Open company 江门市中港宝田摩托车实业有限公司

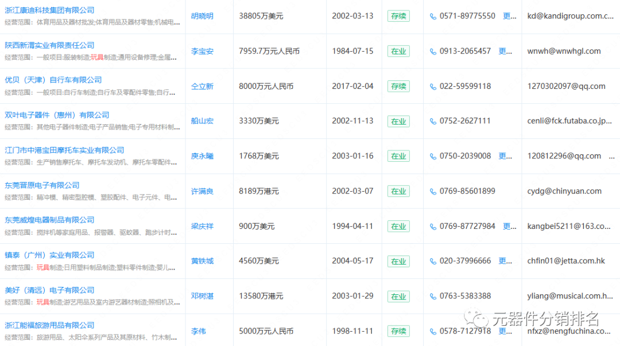[64, 150]
